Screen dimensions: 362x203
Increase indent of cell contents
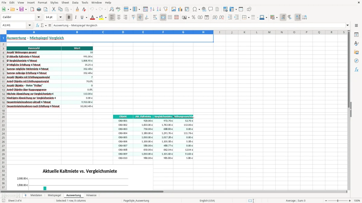(x=230, y=17)
